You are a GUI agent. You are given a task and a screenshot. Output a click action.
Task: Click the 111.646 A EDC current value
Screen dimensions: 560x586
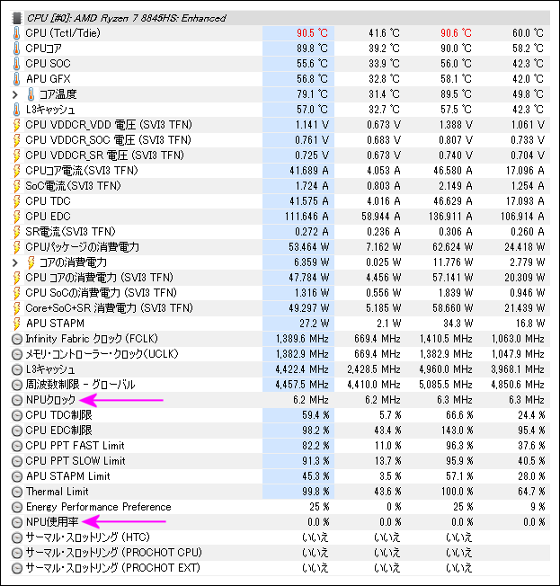click(x=307, y=217)
